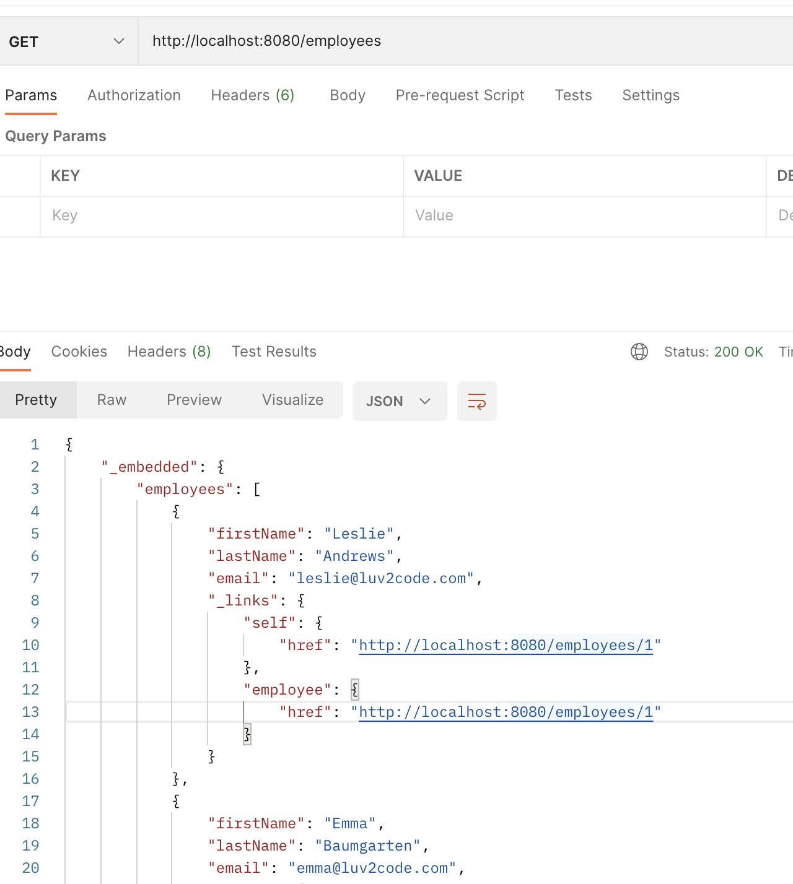Screen dimensions: 793x884
Task: Switch to the Raw response view
Action: (x=112, y=400)
